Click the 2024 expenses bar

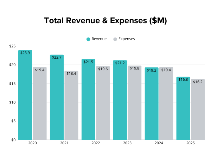(x=166, y=104)
